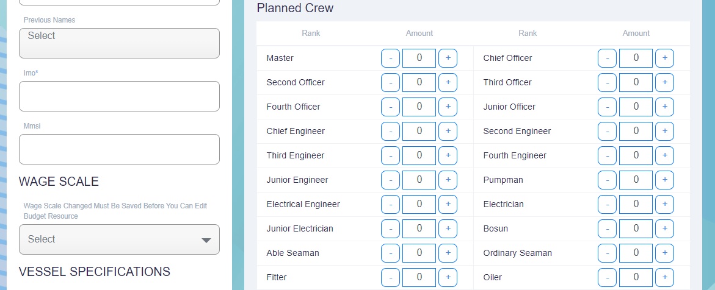Decrease the Oiler amount
Viewport: 715px width, 290px height.
pos(607,277)
